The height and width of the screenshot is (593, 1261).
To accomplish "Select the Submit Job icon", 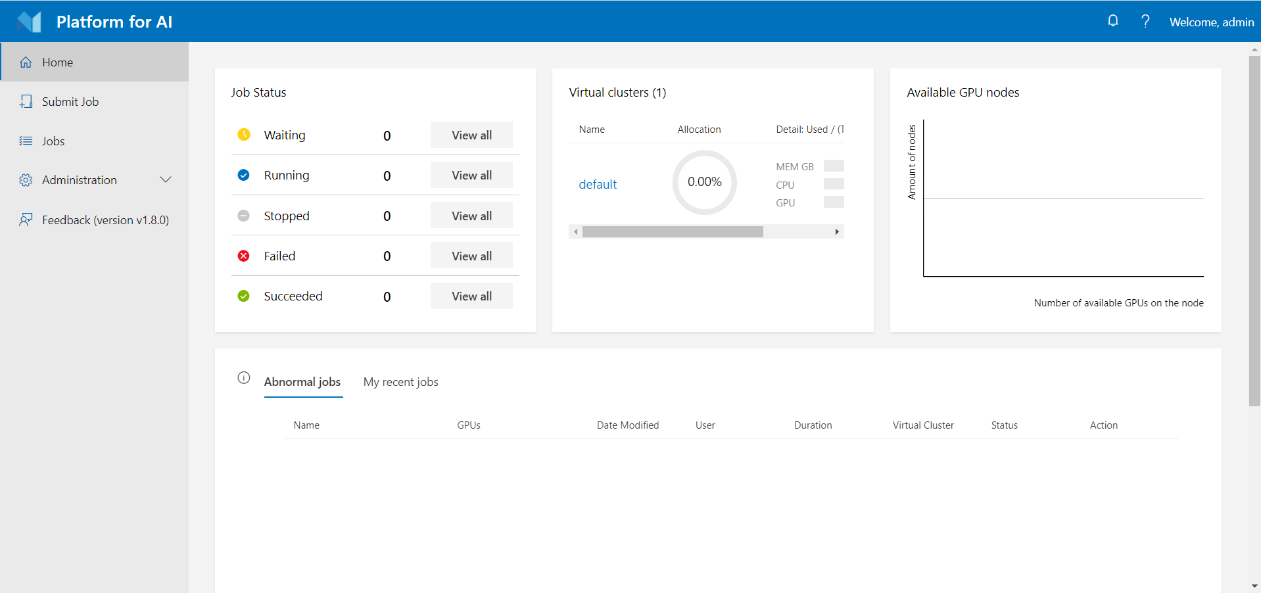I will pos(26,101).
